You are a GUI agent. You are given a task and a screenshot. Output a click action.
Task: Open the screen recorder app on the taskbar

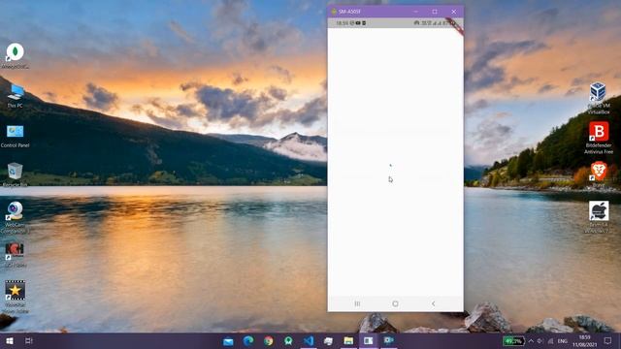pos(388,340)
